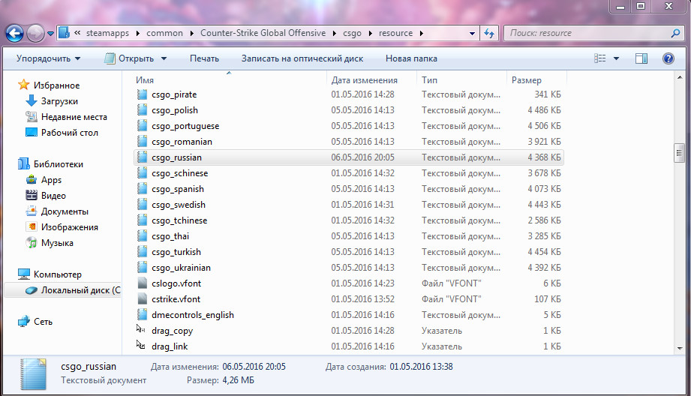
Task: Select Библиотеки in the navigation pane
Action: click(59, 164)
